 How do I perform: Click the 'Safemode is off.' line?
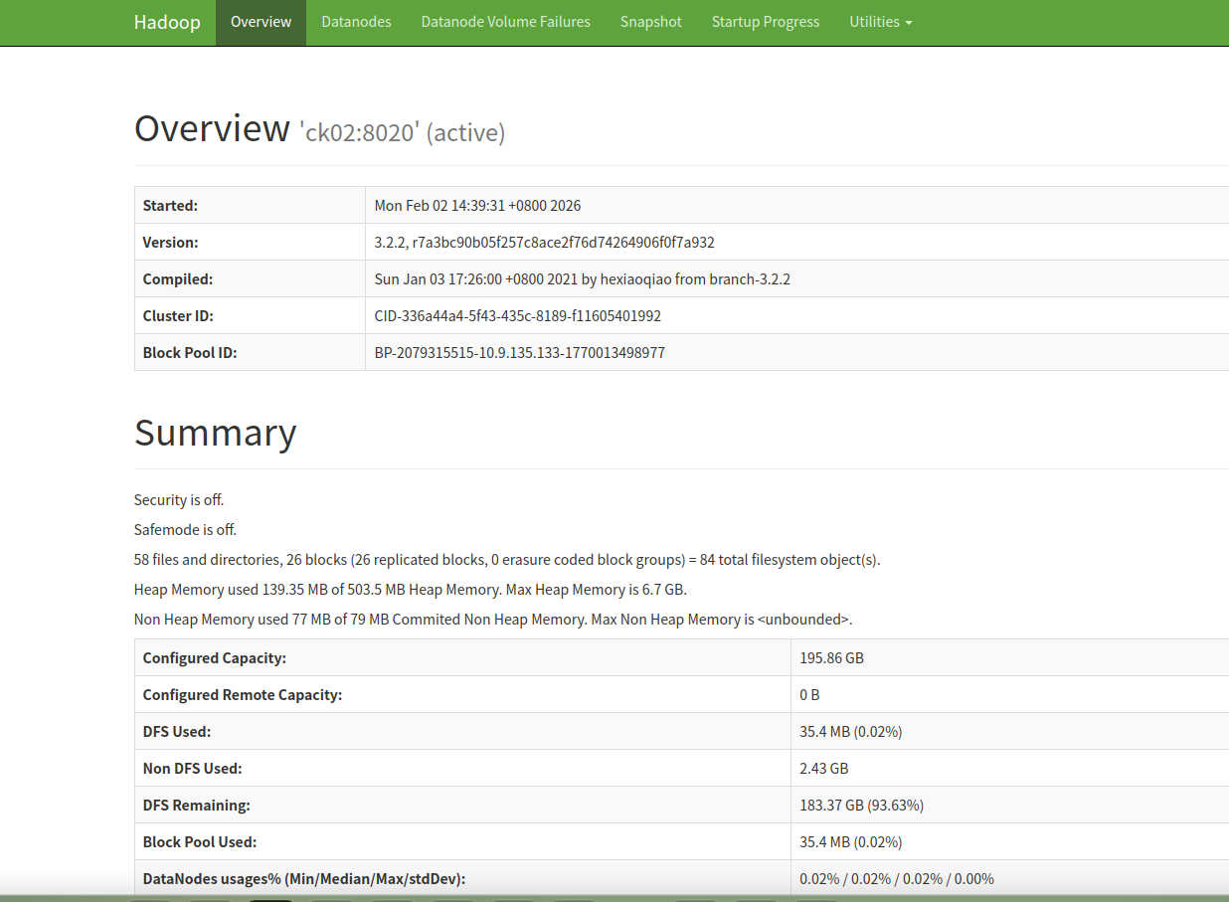coord(185,530)
